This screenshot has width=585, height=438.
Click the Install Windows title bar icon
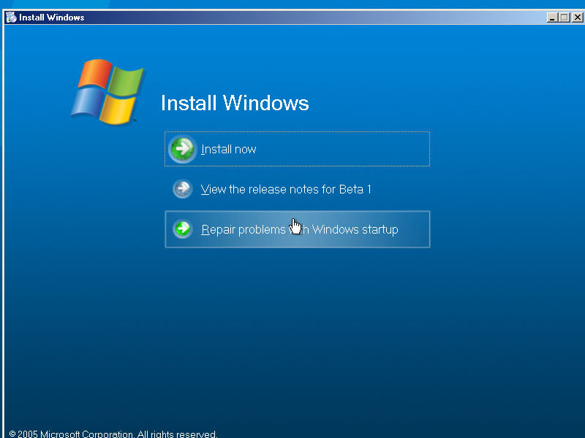click(11, 17)
